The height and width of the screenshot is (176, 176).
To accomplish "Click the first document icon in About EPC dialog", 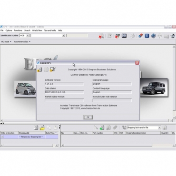I will (x=39, y=69).
